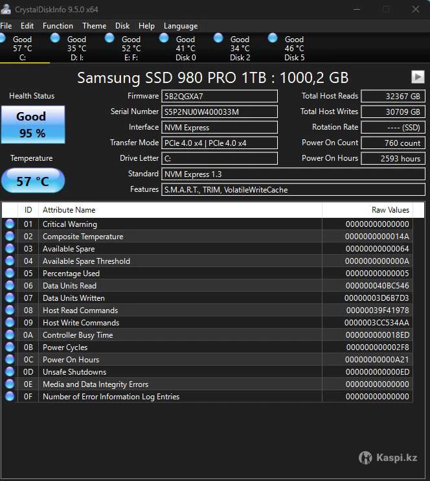Click status orb for Critical Warning row
Viewport: 430px width, 481px height.
10,224
